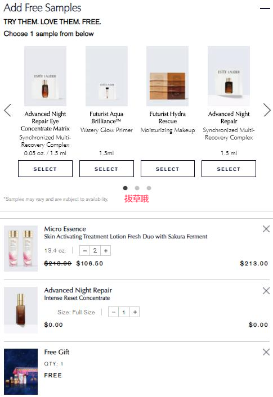This screenshot has height=397, width=273.
Task: Decrease Micro Essence quantity
Action: [x=84, y=251]
